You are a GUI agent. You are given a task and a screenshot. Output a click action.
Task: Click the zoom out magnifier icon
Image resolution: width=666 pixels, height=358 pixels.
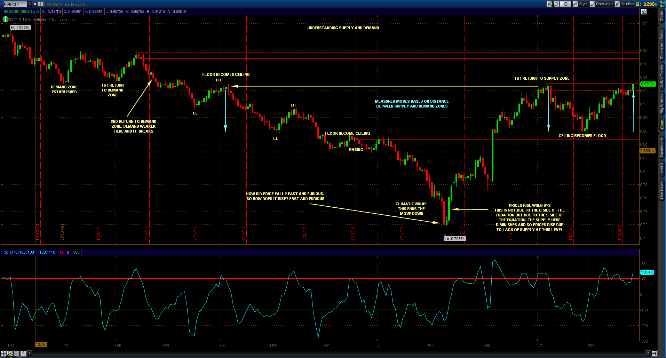tap(16, 353)
